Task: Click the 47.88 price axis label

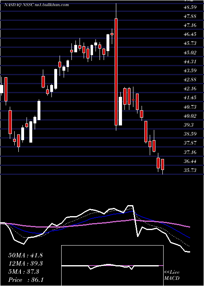Action: [190, 16]
